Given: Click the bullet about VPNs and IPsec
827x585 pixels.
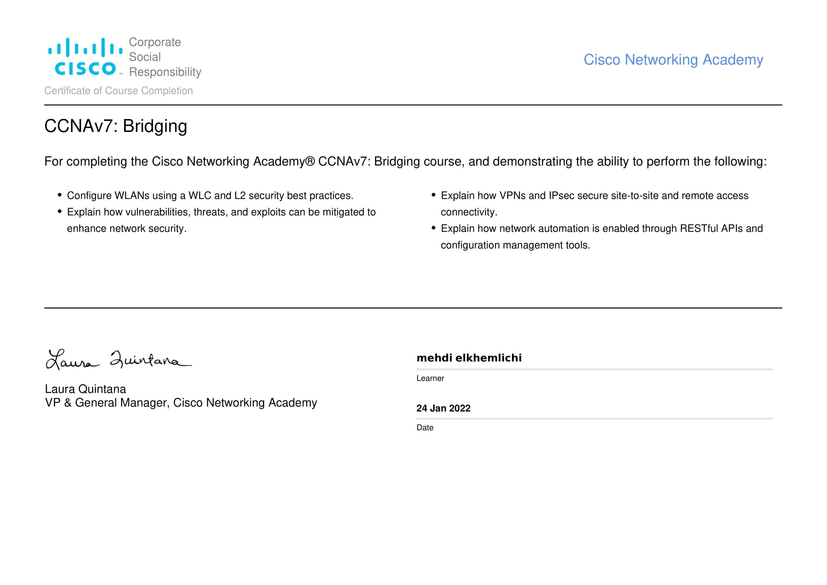Looking at the screenshot, I should 595,204.
